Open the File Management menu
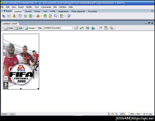 [88, 28]
